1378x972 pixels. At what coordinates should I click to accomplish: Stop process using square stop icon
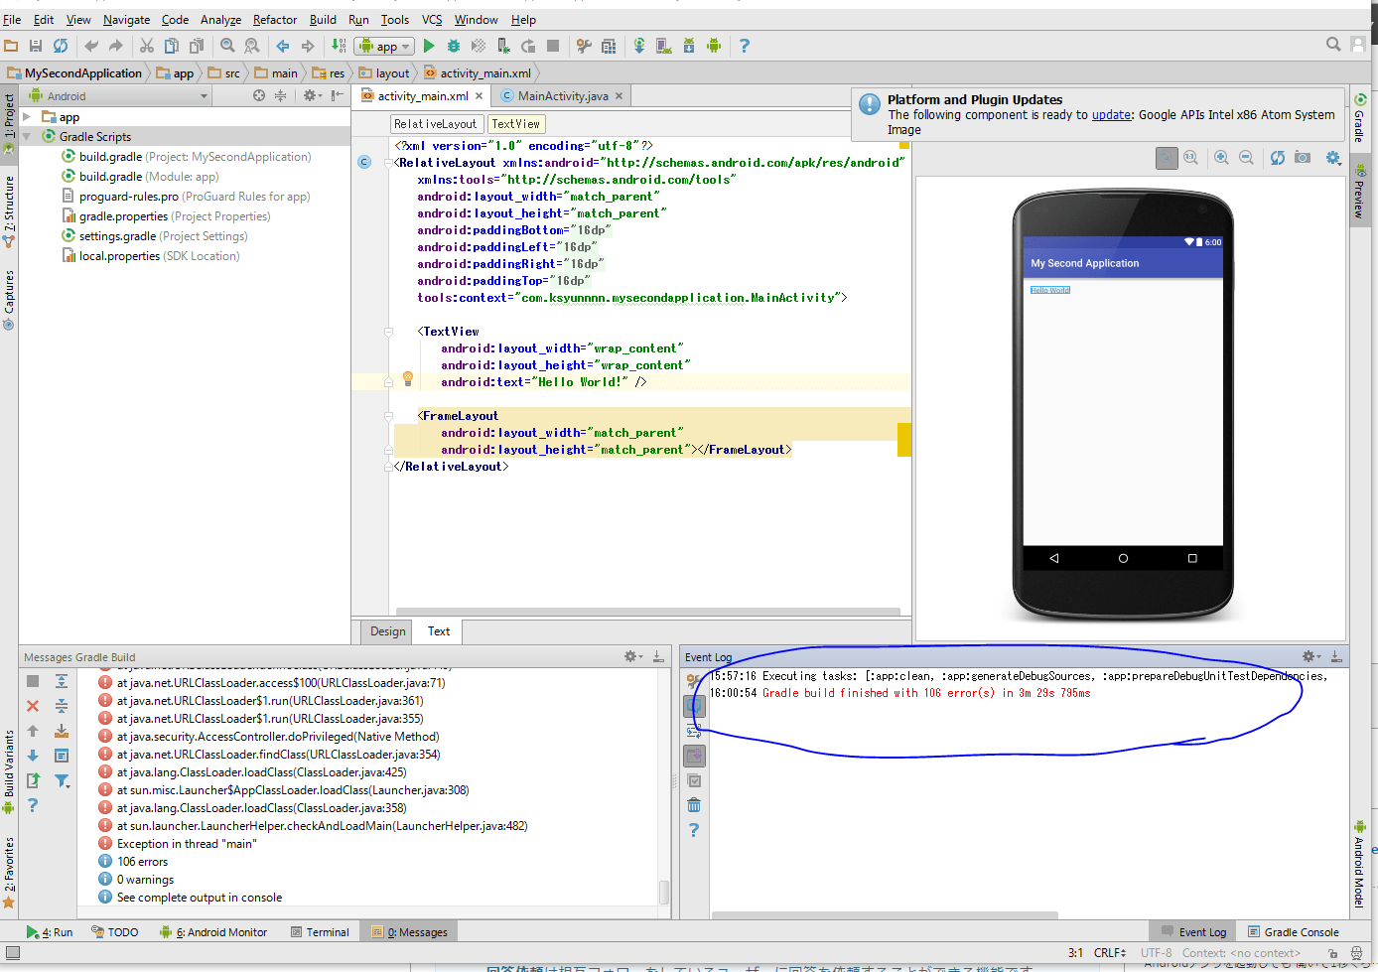[553, 46]
